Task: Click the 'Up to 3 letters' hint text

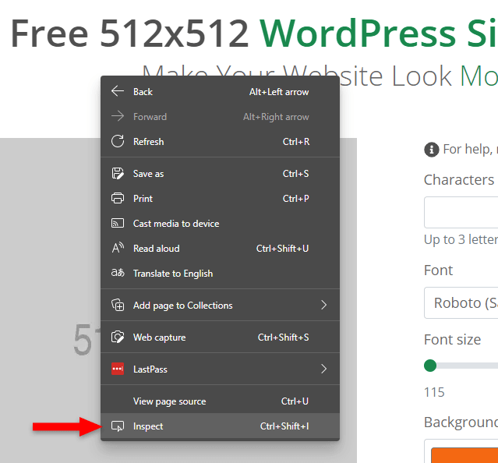Action: coord(461,239)
